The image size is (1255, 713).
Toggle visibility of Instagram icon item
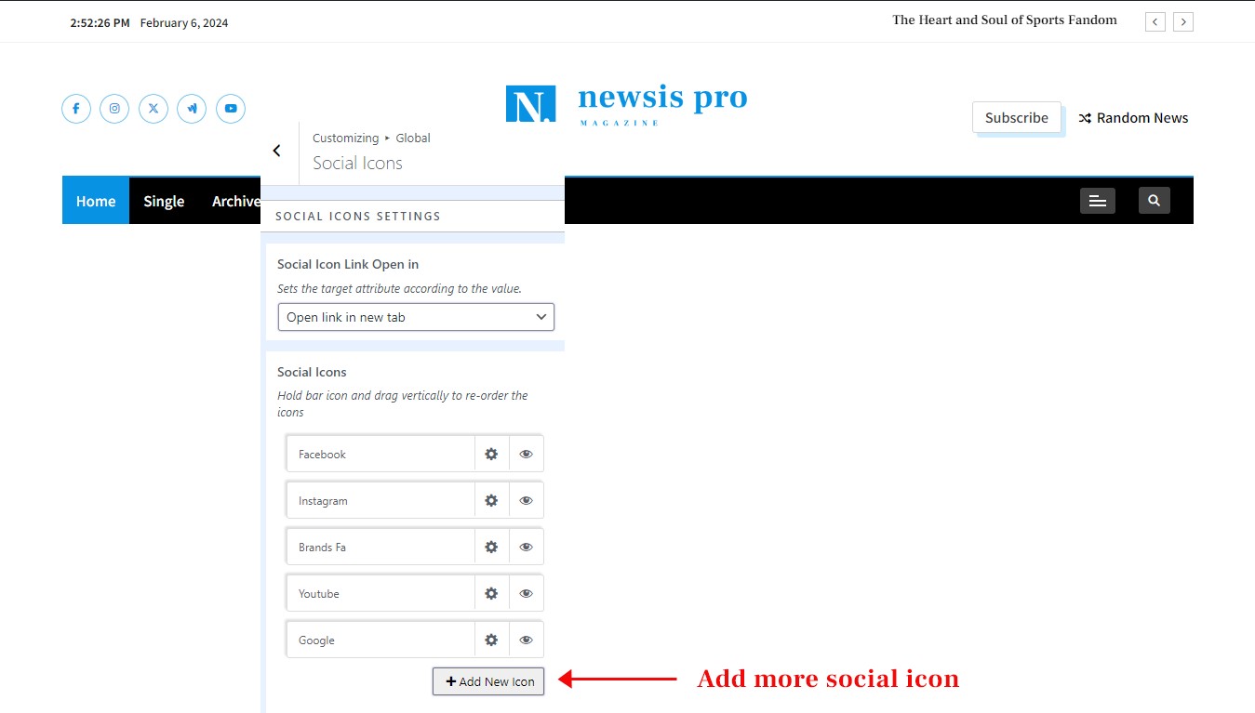tap(526, 501)
